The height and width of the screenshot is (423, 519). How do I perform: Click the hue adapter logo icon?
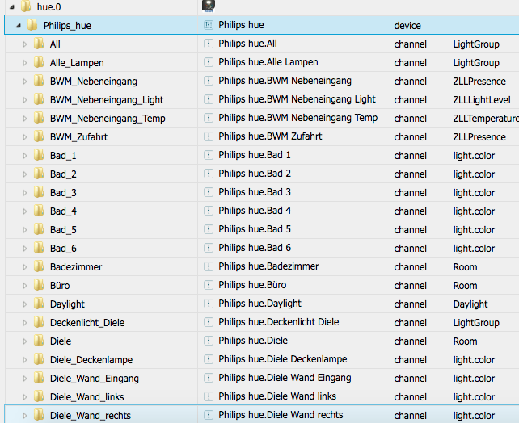(x=209, y=6)
